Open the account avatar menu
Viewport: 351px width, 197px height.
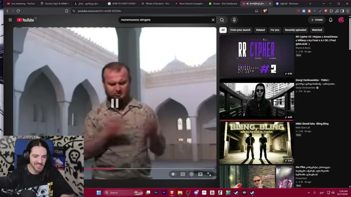341,20
